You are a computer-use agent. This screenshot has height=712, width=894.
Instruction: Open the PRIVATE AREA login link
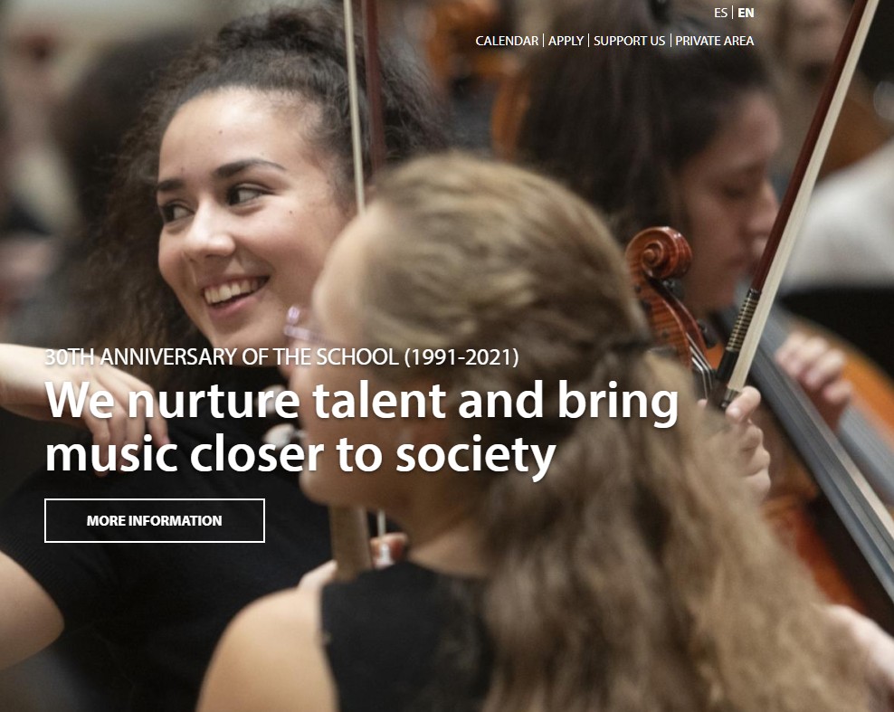[715, 41]
